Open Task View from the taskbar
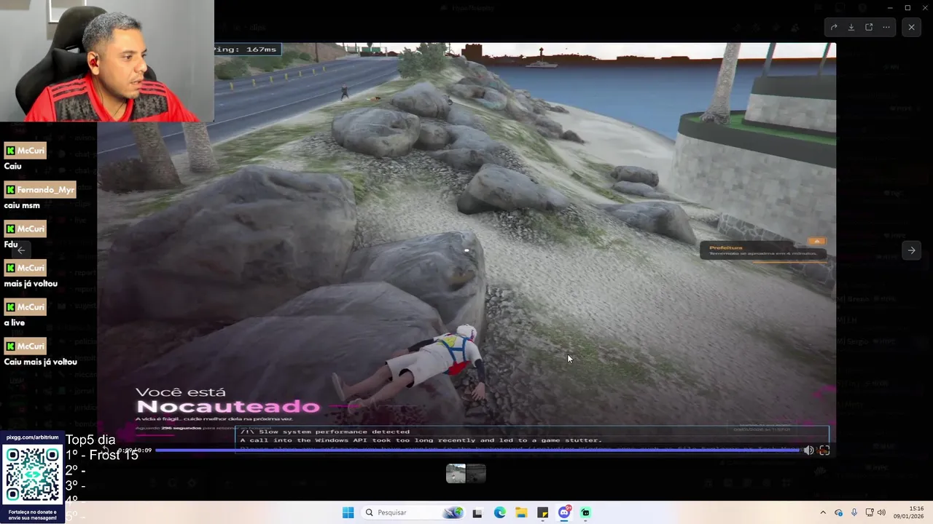 click(477, 512)
